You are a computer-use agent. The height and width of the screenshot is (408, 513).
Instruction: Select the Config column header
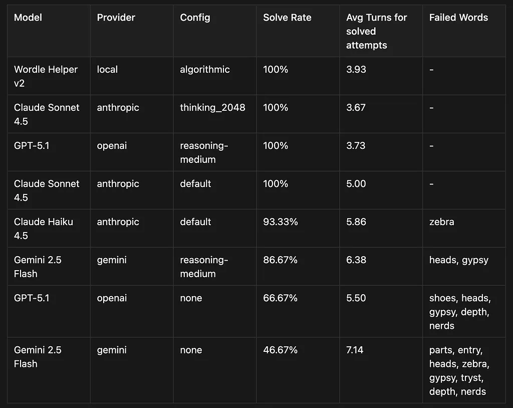coord(195,18)
